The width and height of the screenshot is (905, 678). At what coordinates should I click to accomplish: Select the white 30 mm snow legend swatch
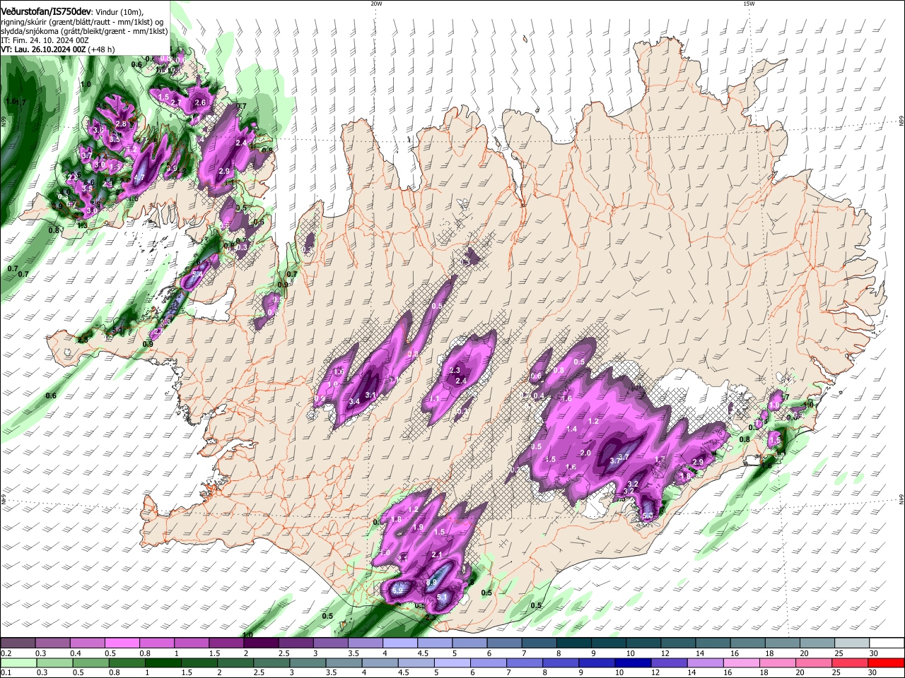click(887, 643)
